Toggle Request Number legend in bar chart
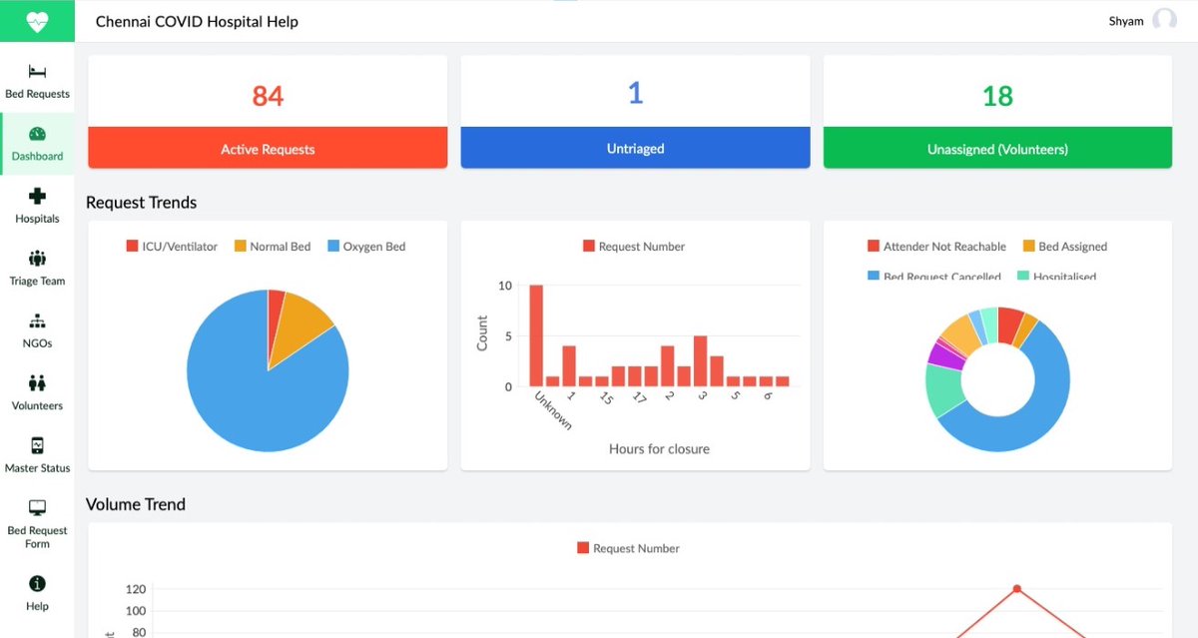The height and width of the screenshot is (638, 1198). click(x=634, y=247)
